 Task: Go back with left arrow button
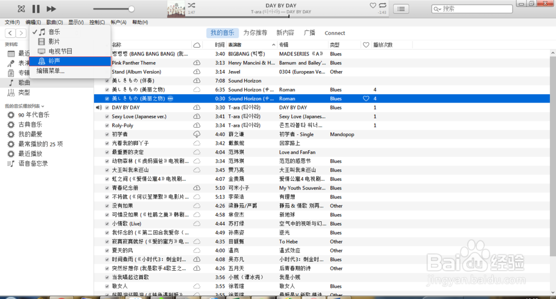coord(10,33)
